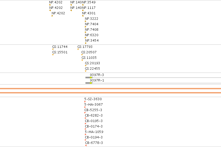
Task: Open the NP:3549 feature label
Action: tap(89, 2)
